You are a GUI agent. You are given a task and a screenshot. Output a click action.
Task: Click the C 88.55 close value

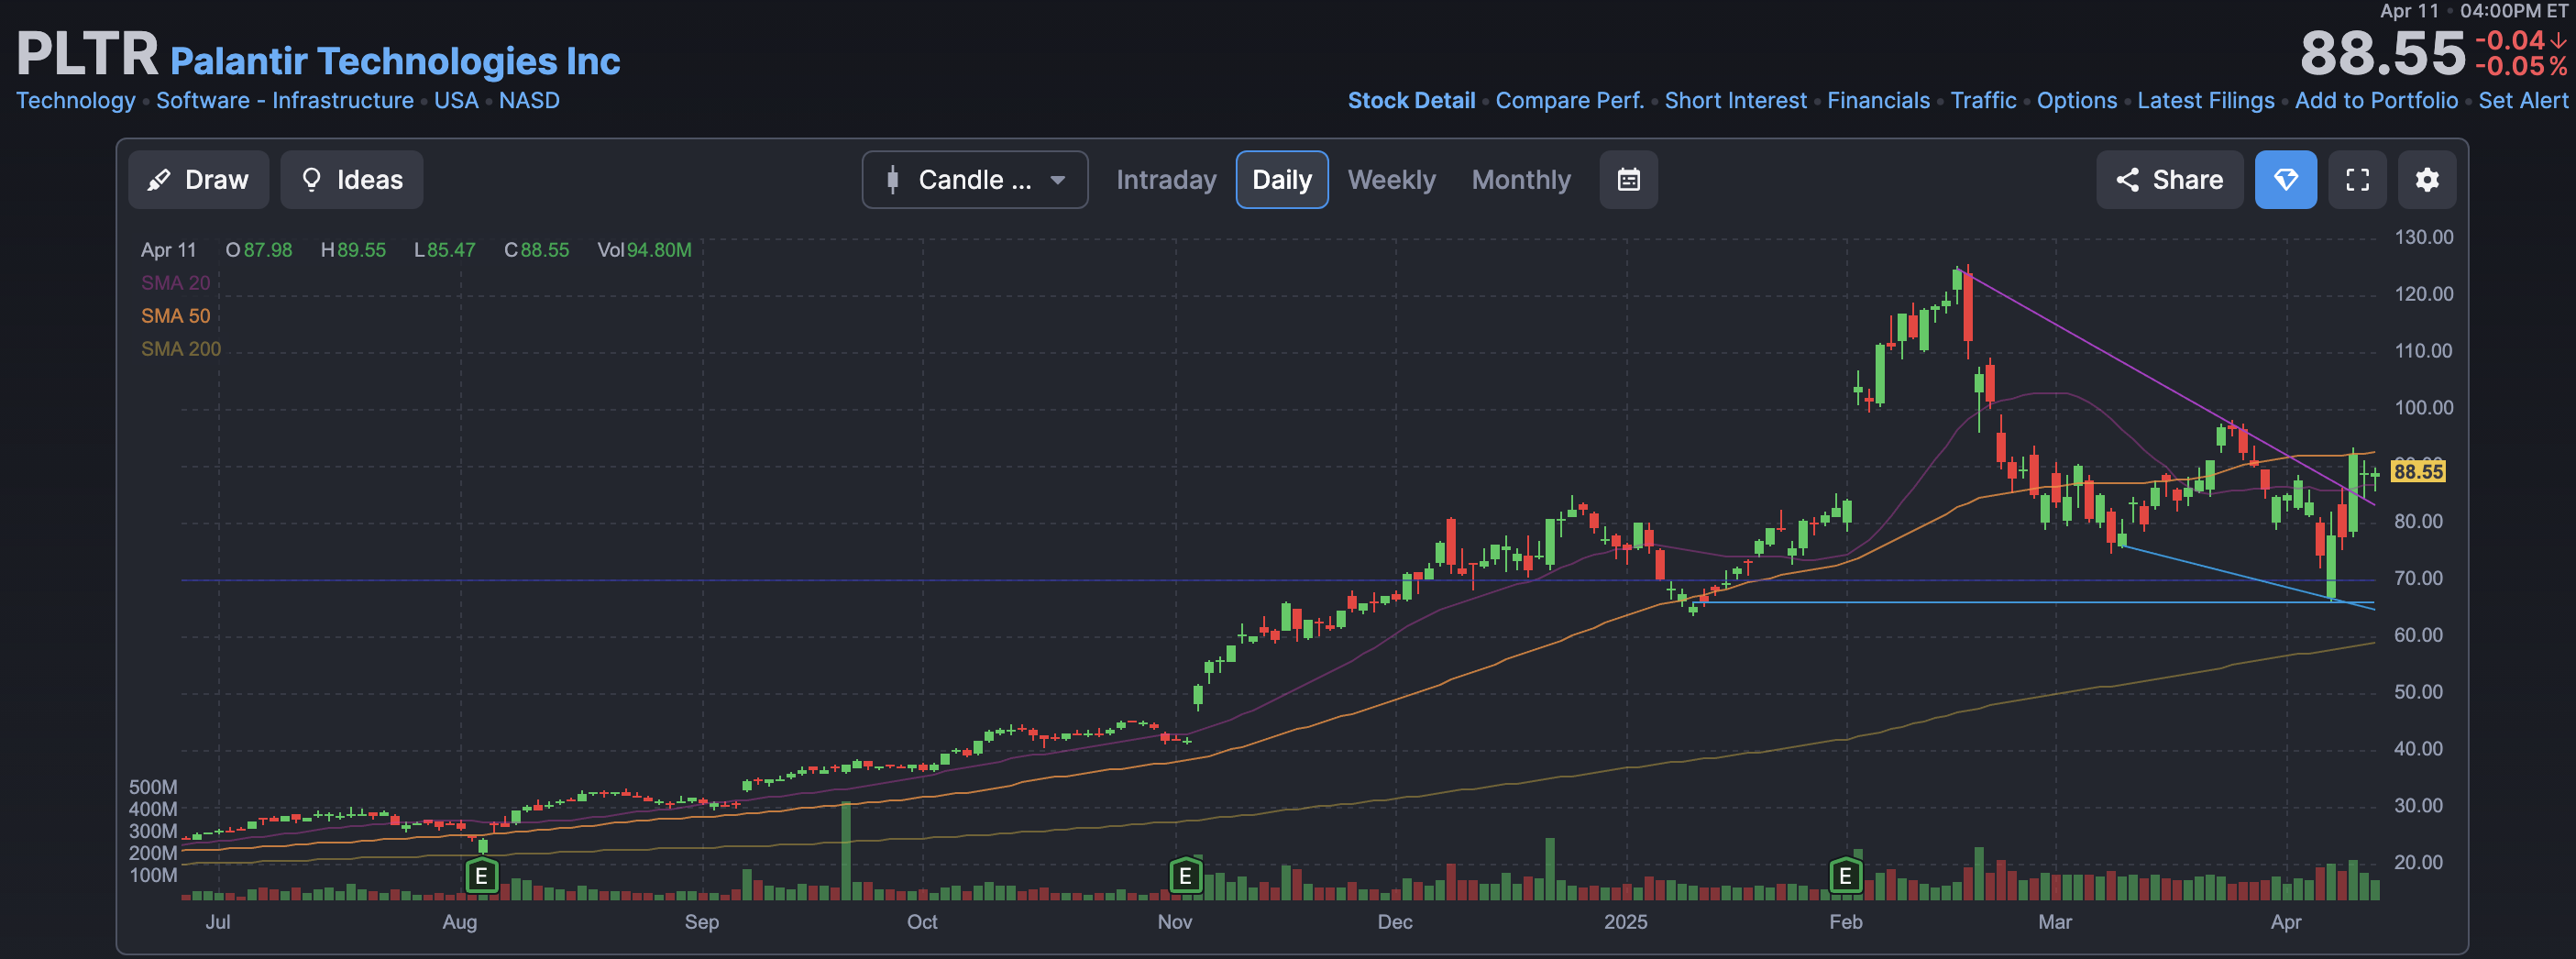coord(536,250)
